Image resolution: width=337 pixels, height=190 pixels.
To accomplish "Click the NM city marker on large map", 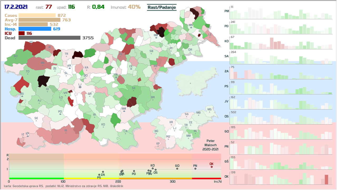I will pos(124,111).
